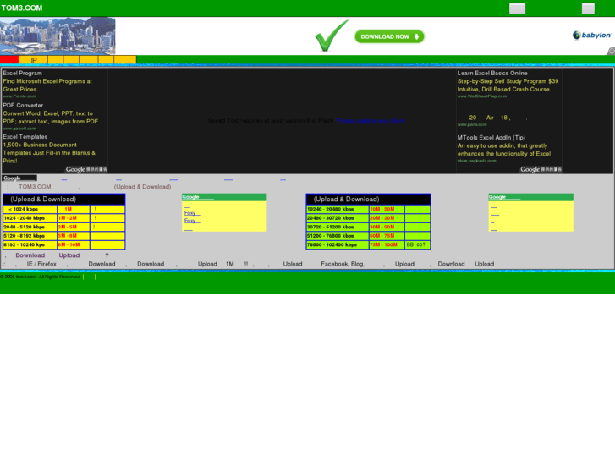Open the Hong Kong skyline banner image
Viewport: 615px width, 461px height.
tap(58, 36)
